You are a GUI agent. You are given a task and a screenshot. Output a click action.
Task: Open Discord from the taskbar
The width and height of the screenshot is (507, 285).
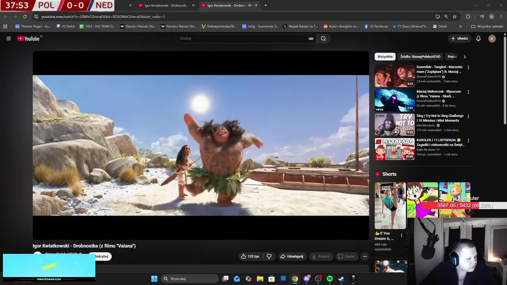(307, 279)
